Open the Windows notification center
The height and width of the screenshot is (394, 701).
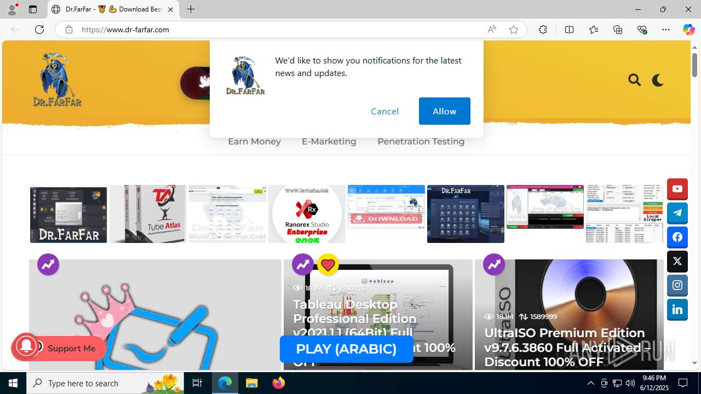point(683,383)
